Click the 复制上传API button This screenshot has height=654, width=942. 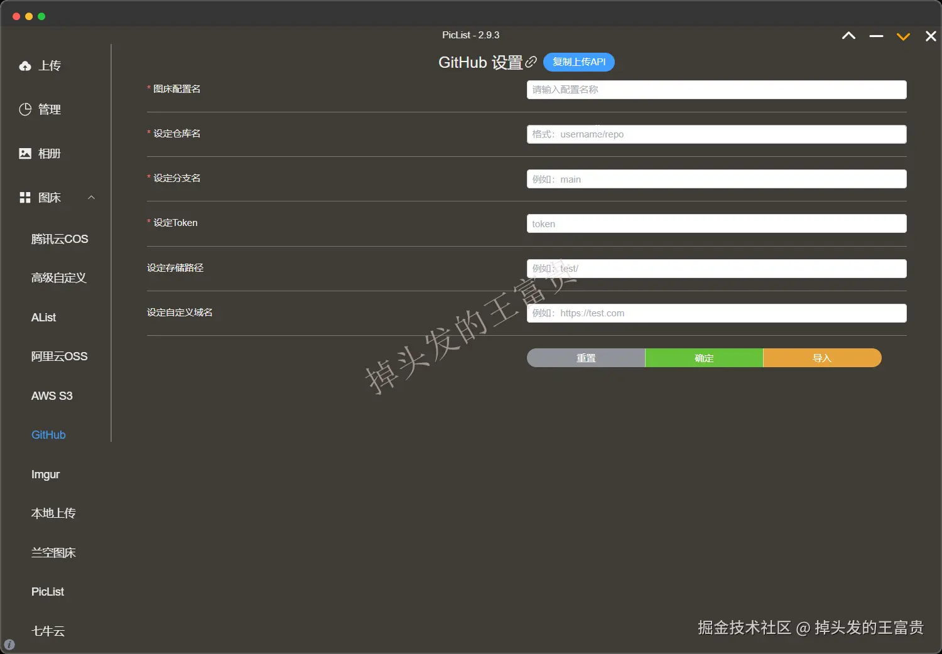coord(579,62)
